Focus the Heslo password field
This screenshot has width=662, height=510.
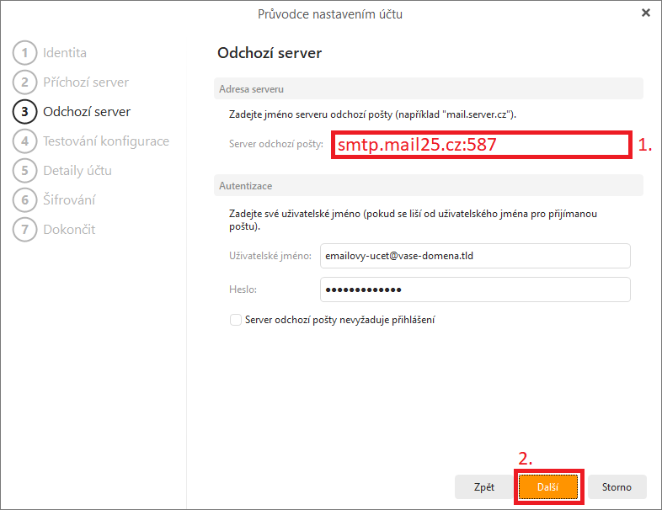tap(475, 290)
